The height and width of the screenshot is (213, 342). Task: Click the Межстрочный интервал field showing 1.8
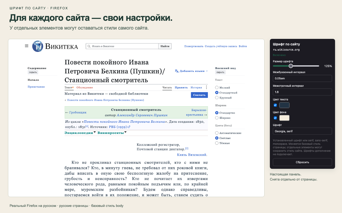point(302,92)
